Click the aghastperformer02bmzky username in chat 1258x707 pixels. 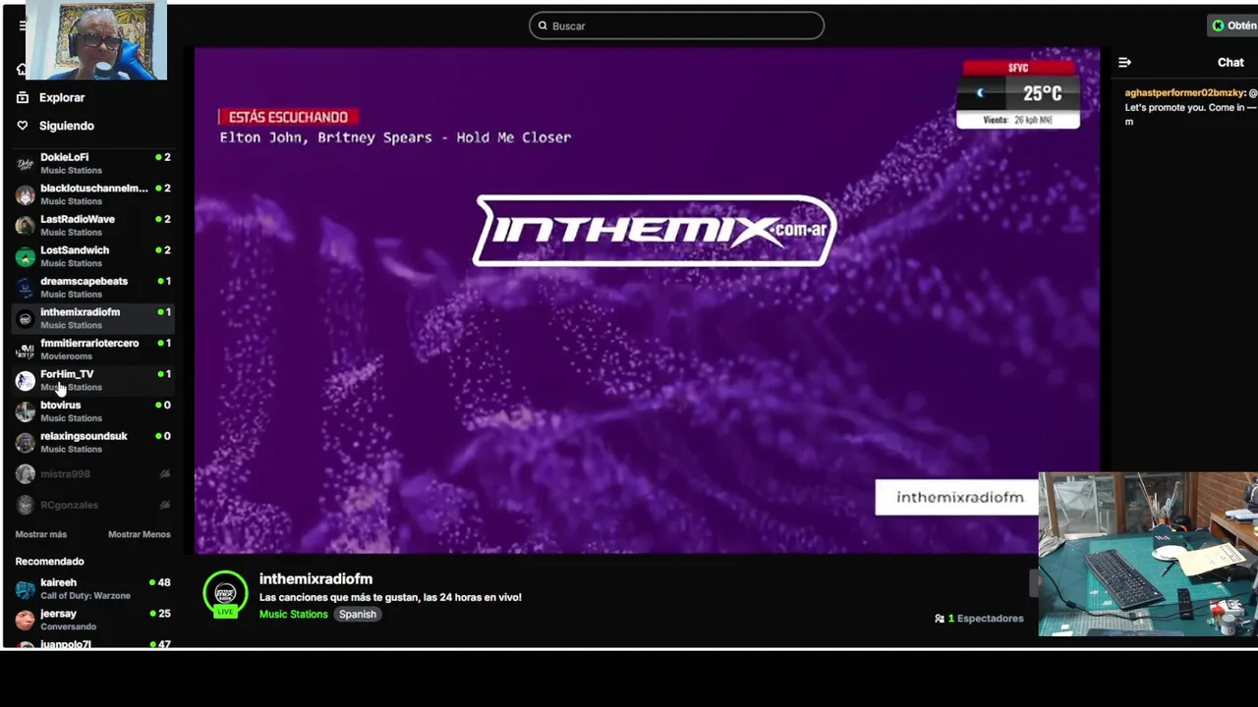point(1185,92)
